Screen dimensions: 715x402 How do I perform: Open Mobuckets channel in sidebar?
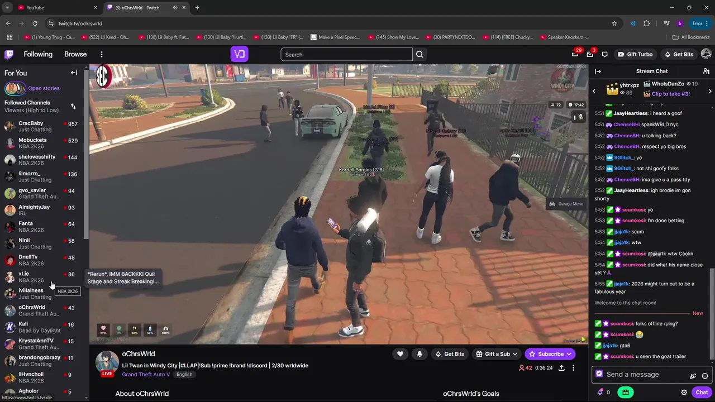42,143
